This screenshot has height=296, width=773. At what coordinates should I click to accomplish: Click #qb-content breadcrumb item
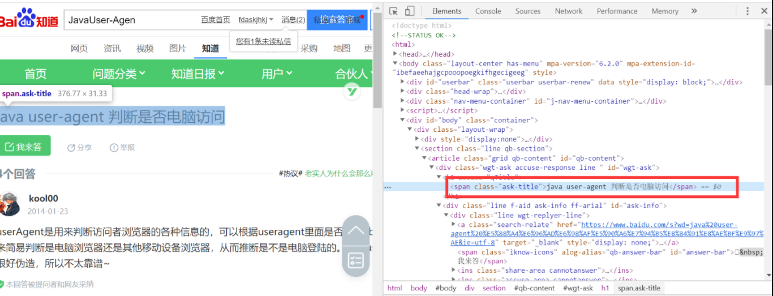pos(534,288)
